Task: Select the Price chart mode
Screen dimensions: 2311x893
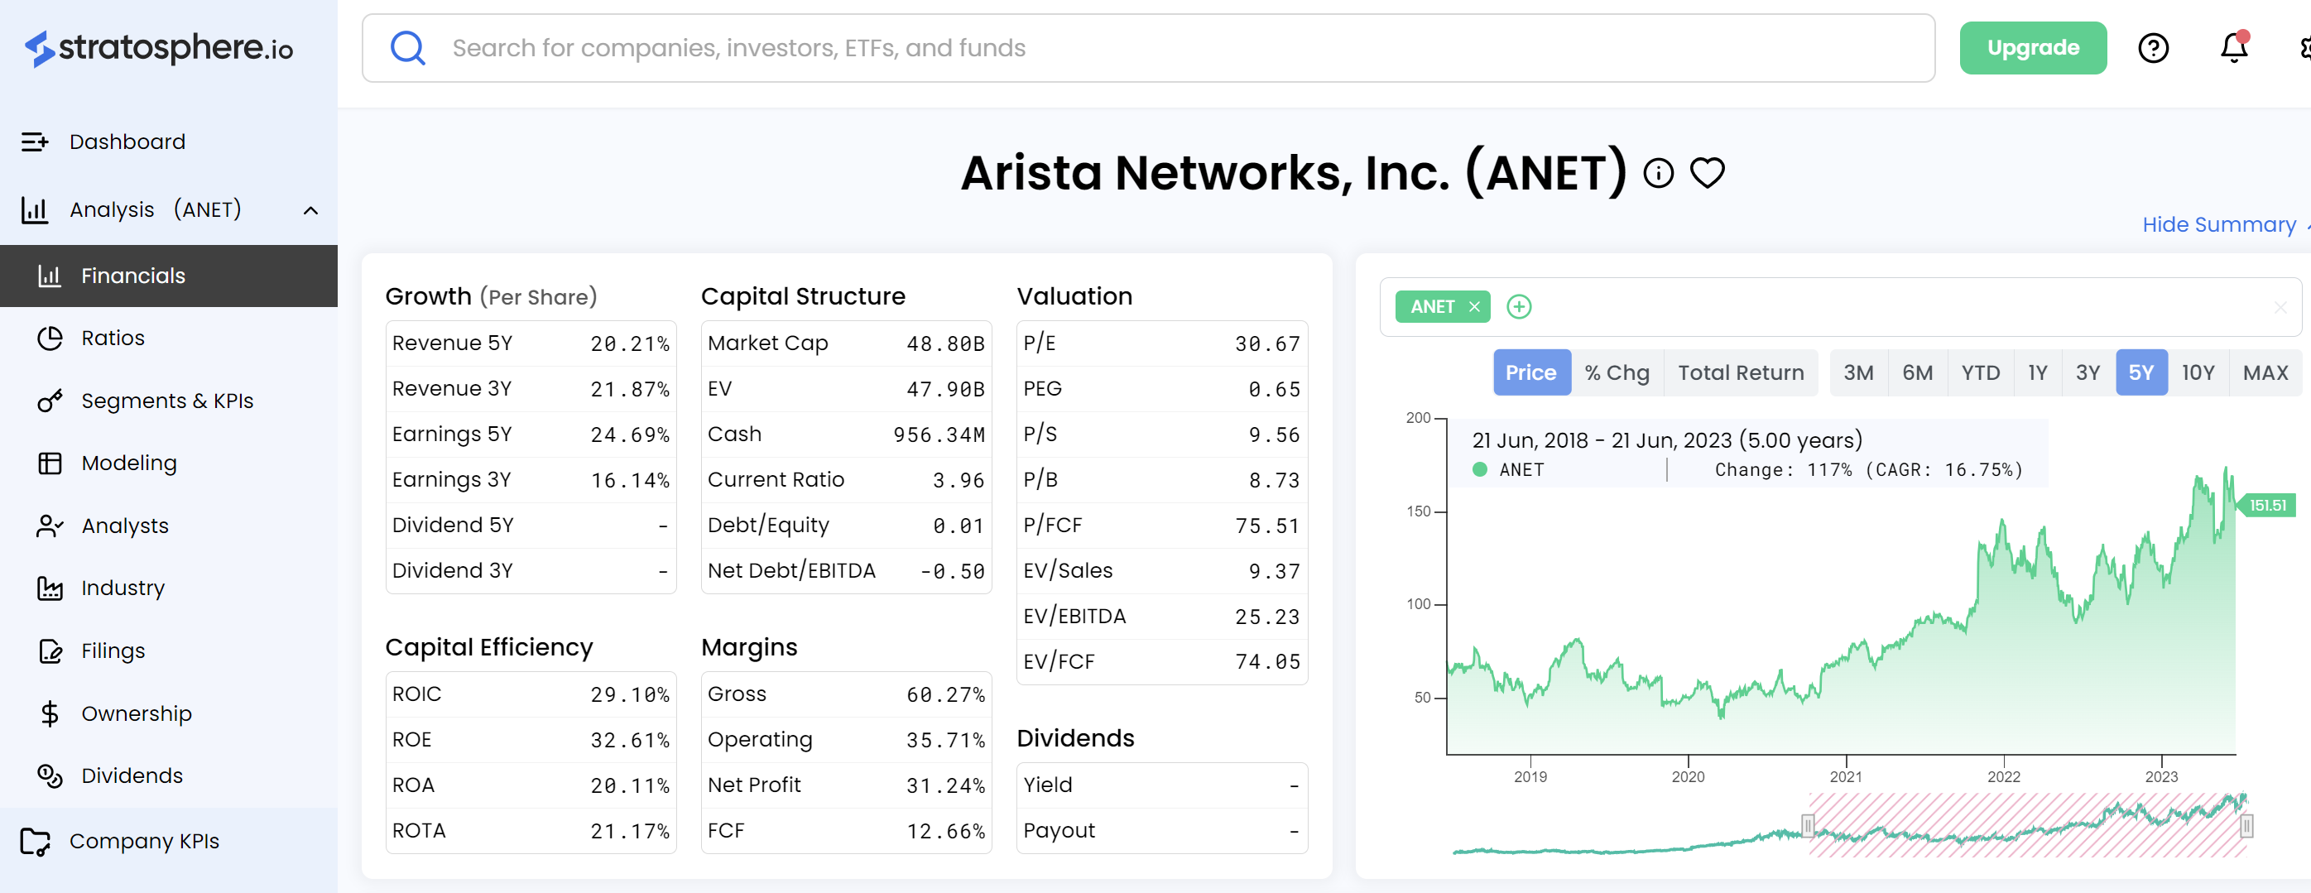Action: 1530,372
